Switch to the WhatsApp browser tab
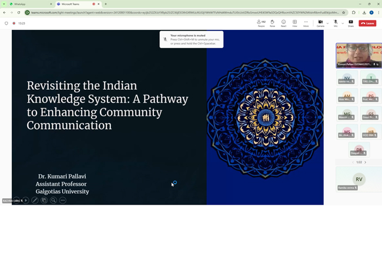Viewport: 382px width, 254px height. [29, 4]
